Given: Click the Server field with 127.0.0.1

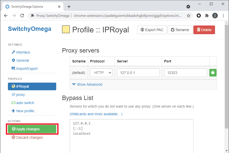Looking at the screenshot, I should click(x=138, y=73).
